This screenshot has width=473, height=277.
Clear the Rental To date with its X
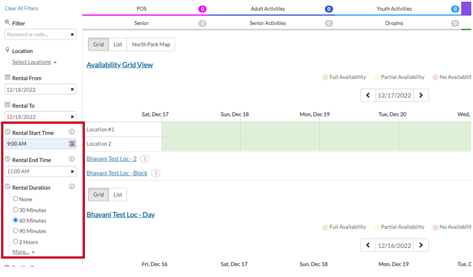pos(72,117)
